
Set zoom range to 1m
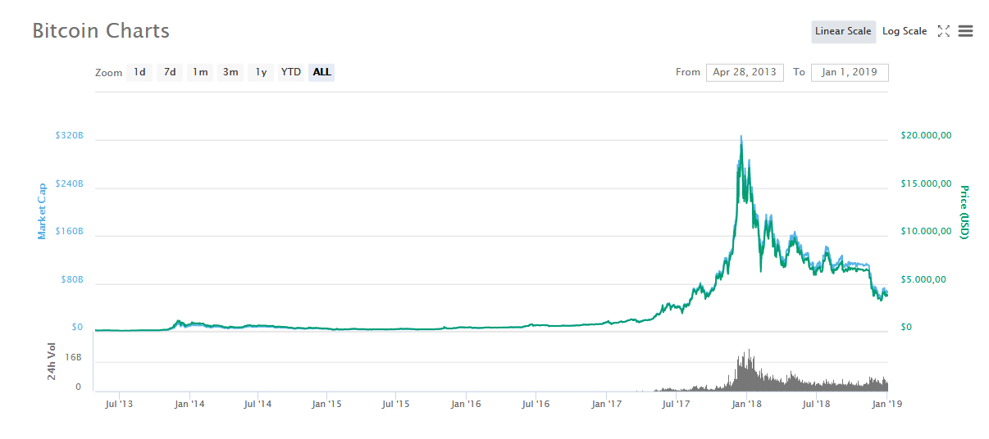tap(200, 72)
